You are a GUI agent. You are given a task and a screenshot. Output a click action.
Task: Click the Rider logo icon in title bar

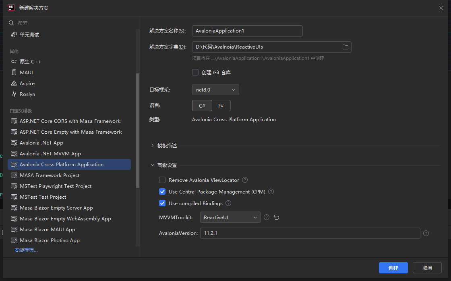click(11, 8)
